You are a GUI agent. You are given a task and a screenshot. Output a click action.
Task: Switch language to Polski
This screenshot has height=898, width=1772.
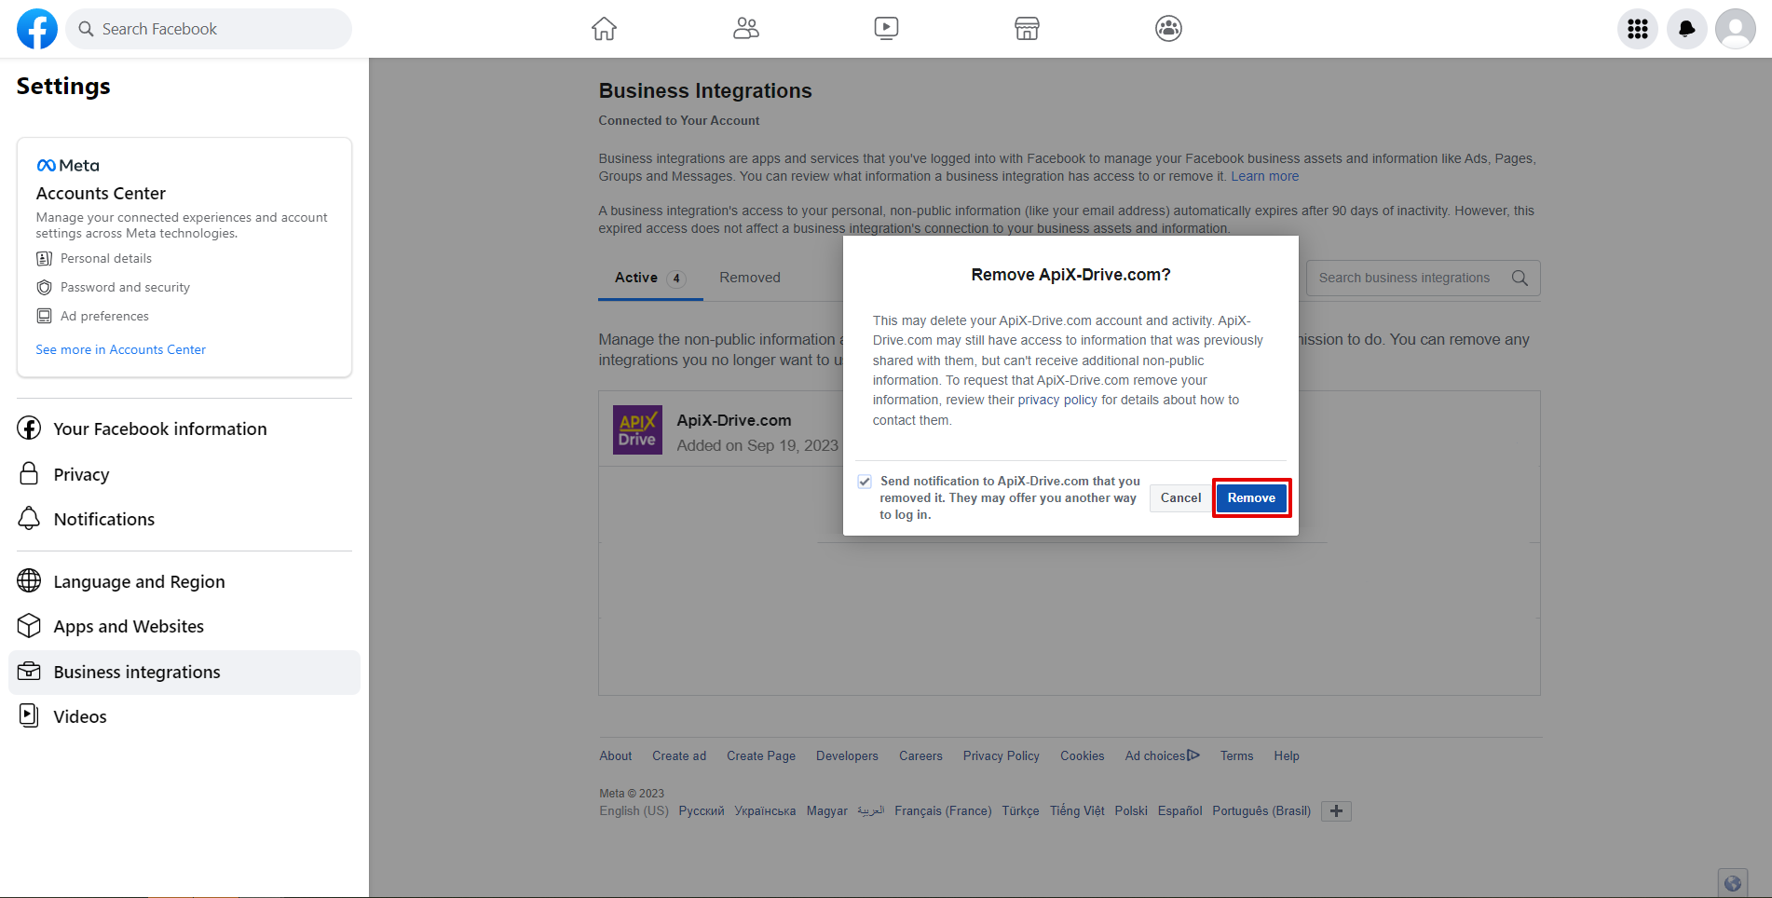point(1131,811)
